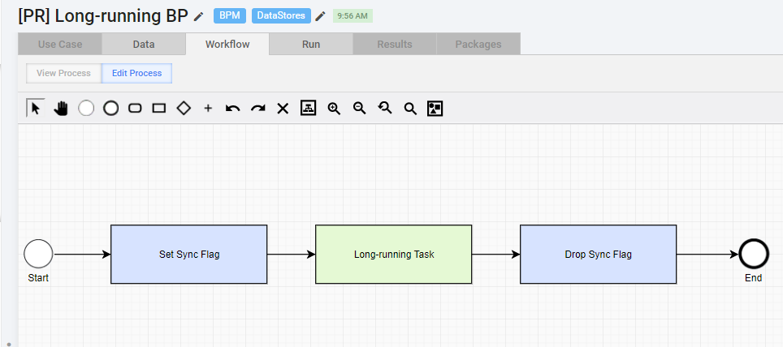
Task: Click the auto-layout hierarchy icon
Action: [308, 108]
